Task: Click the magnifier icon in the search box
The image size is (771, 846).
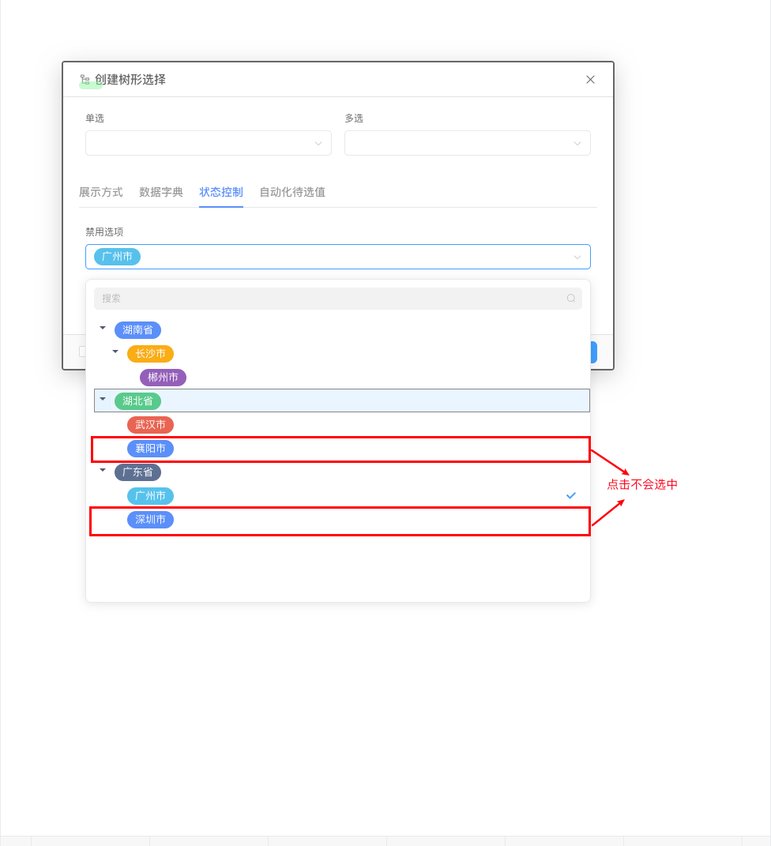Action: point(570,298)
